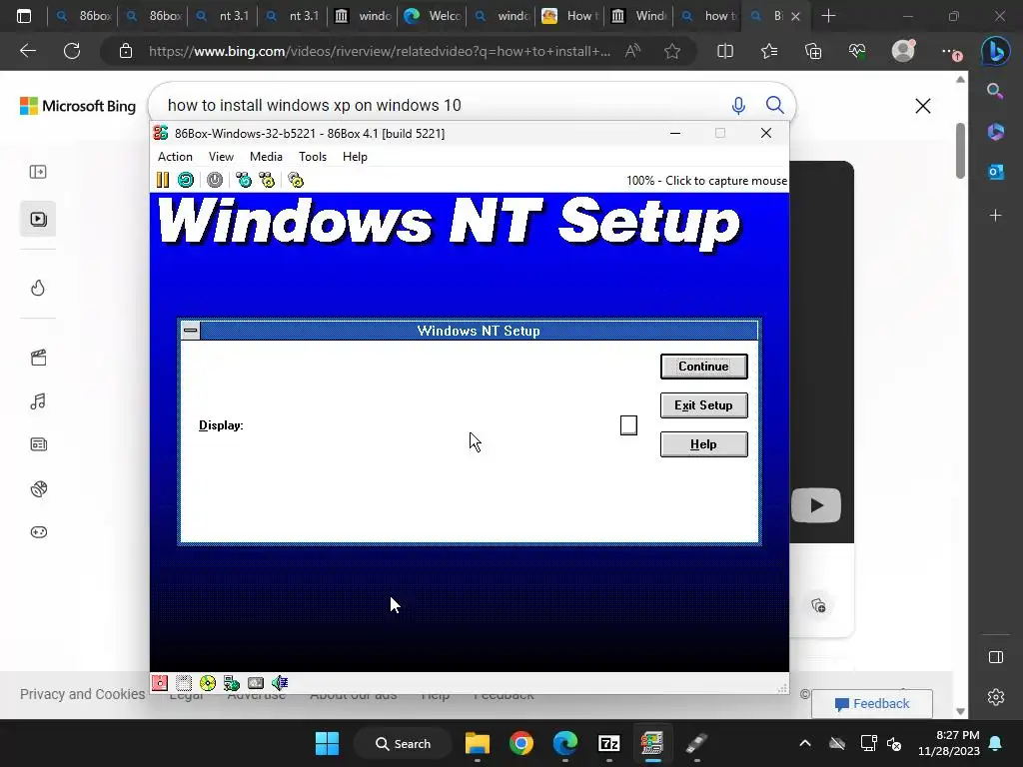1023x767 pixels.
Task: Open the NT Setup dialog system menu box
Action: tap(191, 331)
